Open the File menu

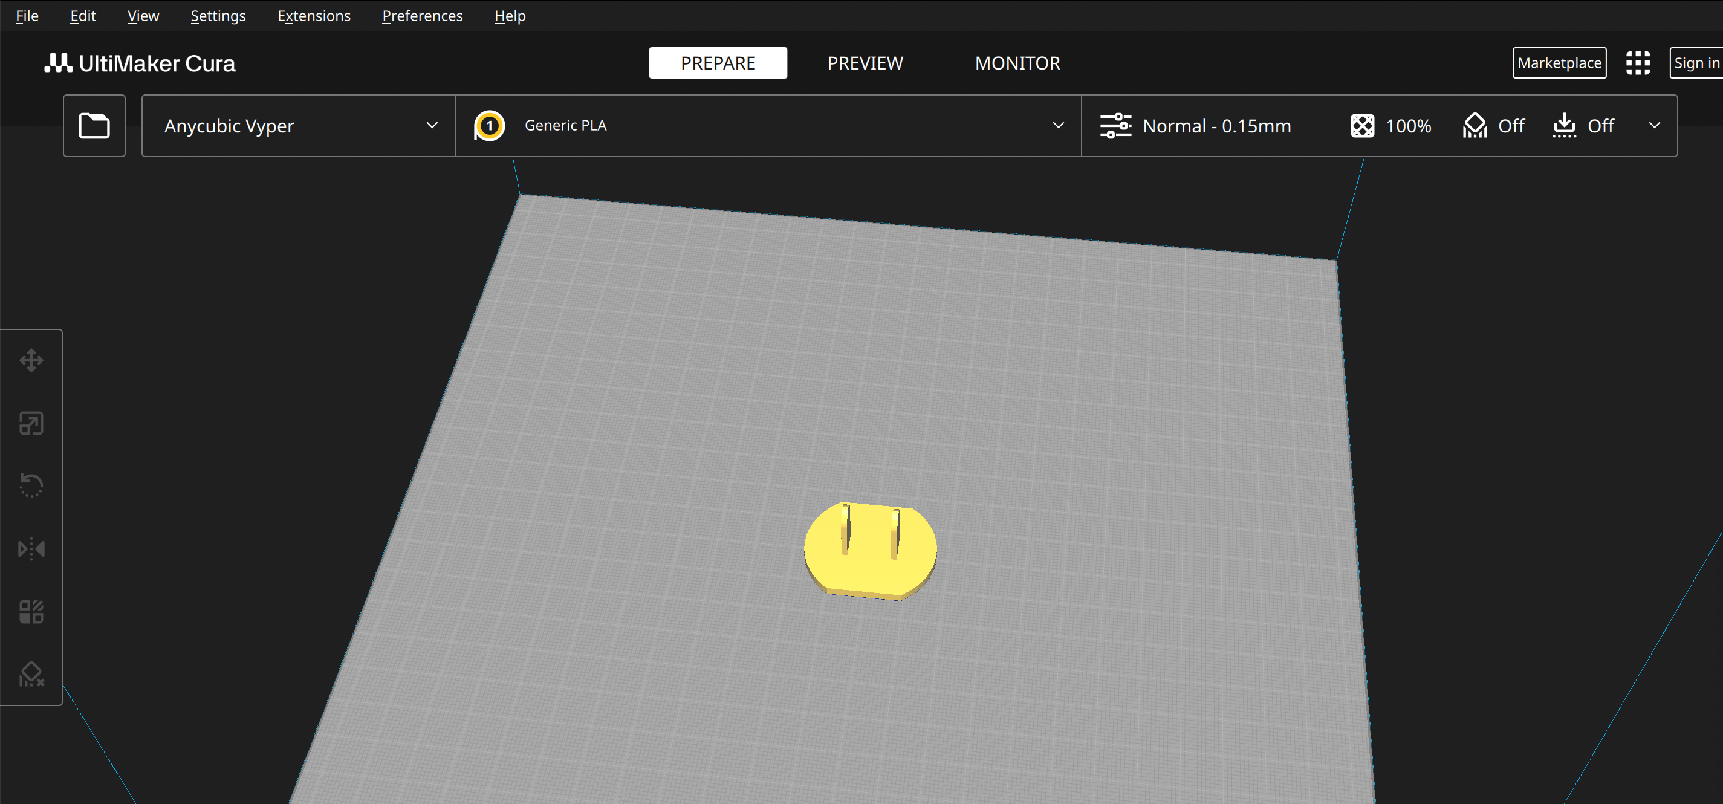(x=27, y=15)
